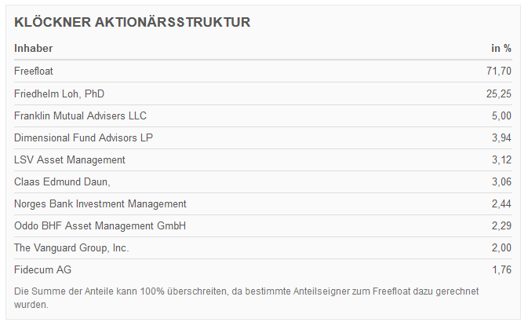Viewport: 528px width, 326px height.
Task: Select Claas Edmund Daun entry
Action: pos(62,181)
